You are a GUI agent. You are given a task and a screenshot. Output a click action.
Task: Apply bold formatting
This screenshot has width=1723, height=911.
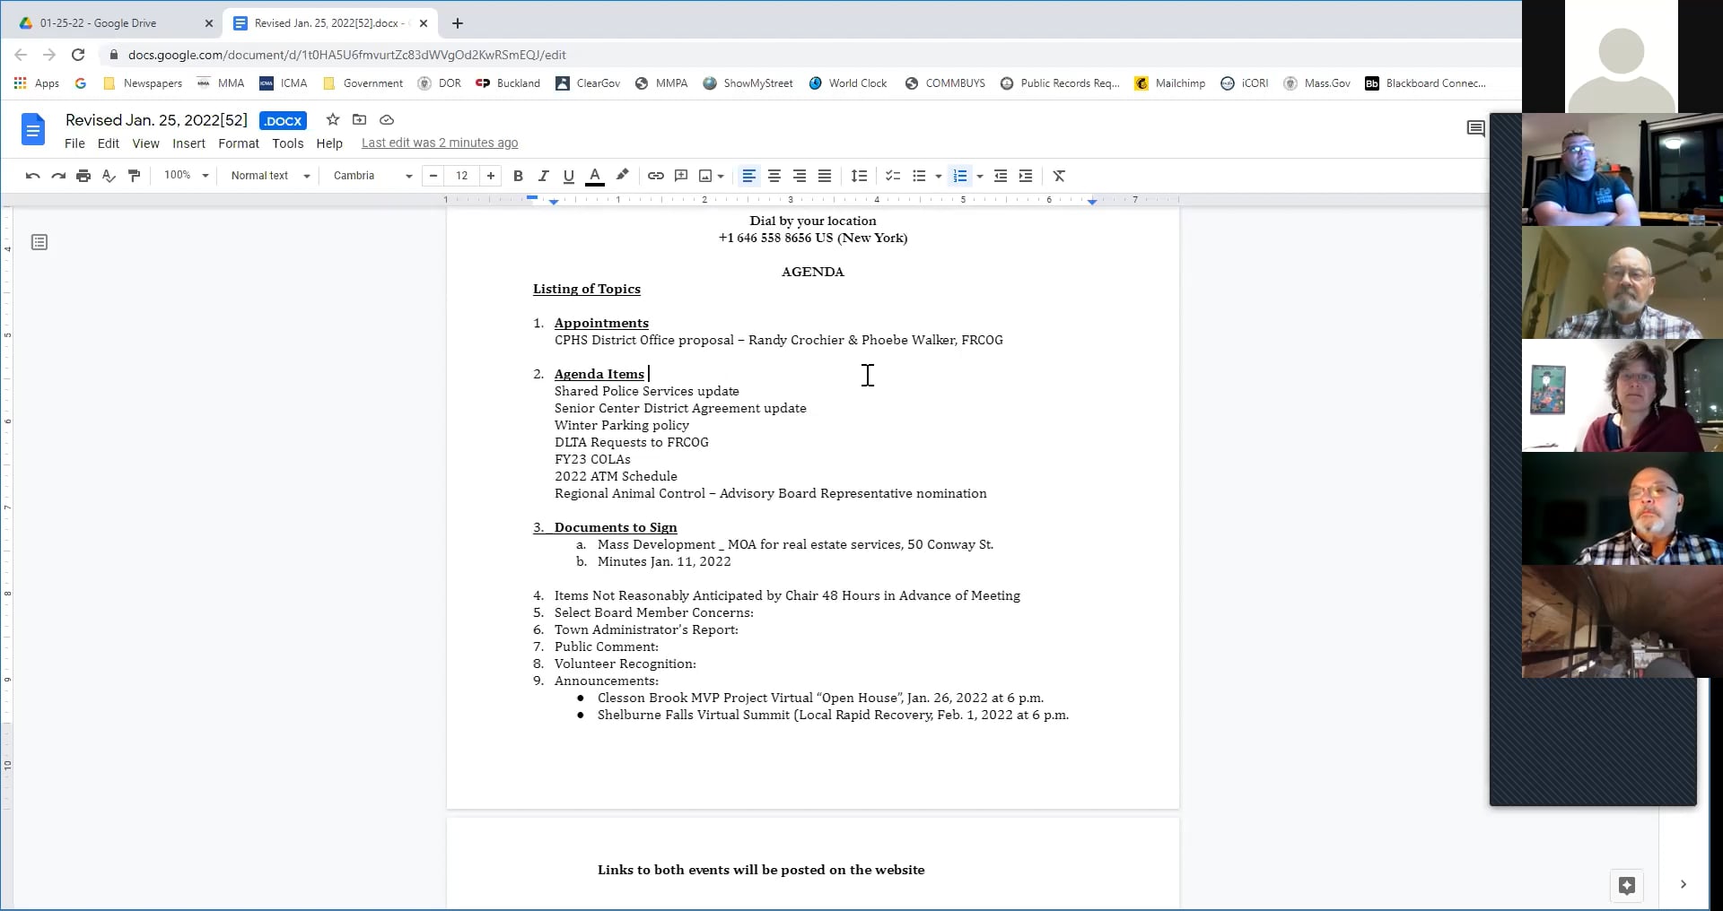(518, 176)
